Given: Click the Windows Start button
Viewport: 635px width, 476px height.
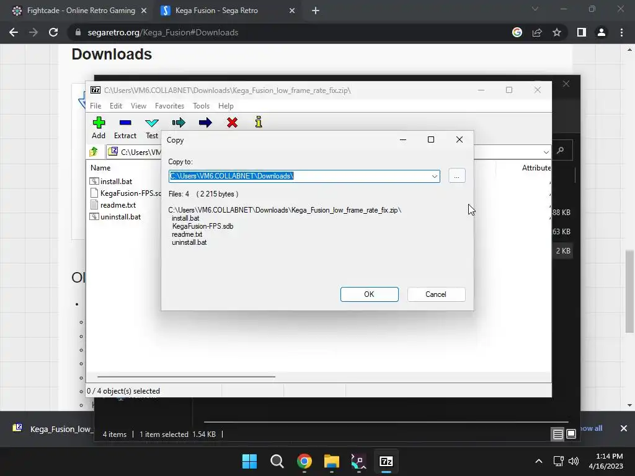Looking at the screenshot, I should (x=249, y=461).
